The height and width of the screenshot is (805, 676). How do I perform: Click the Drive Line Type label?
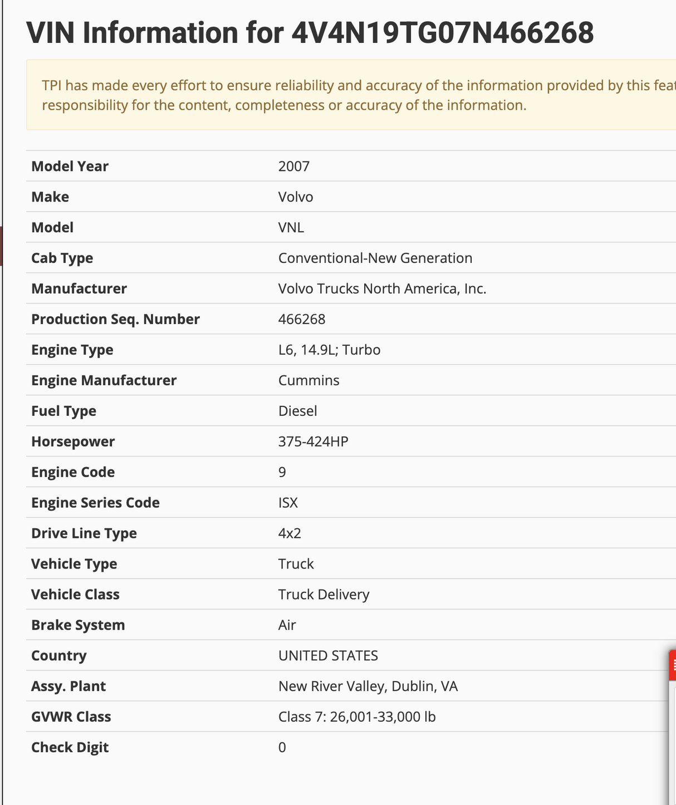coord(84,534)
